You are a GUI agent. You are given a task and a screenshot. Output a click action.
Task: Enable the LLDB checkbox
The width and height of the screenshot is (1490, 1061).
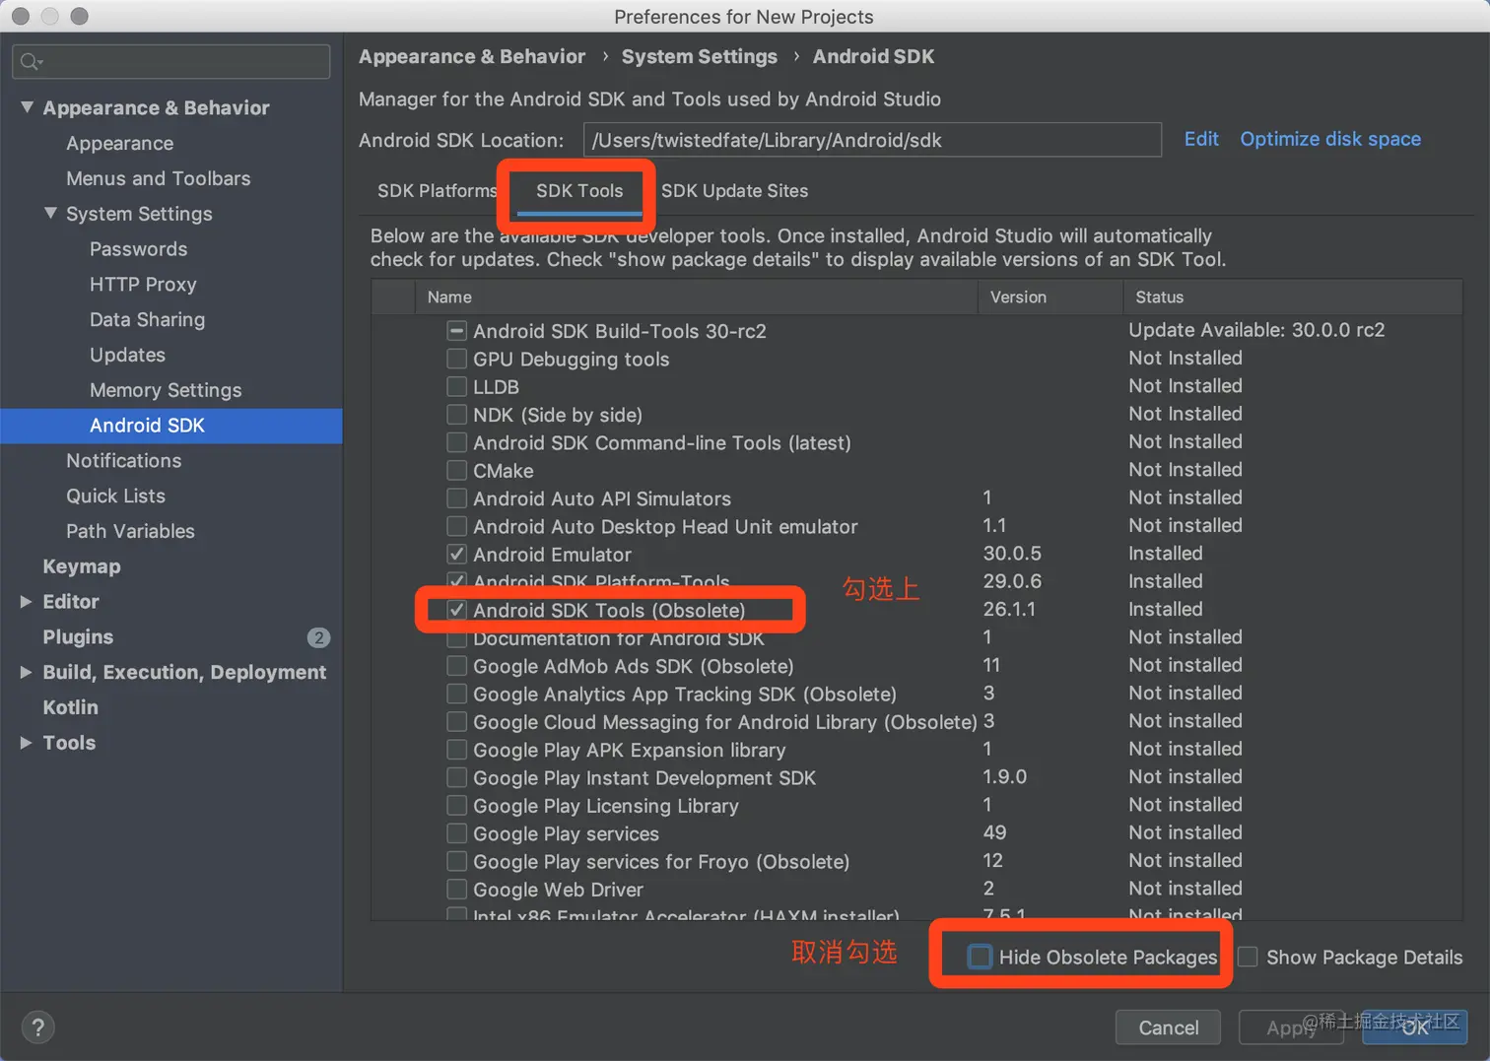[456, 386]
